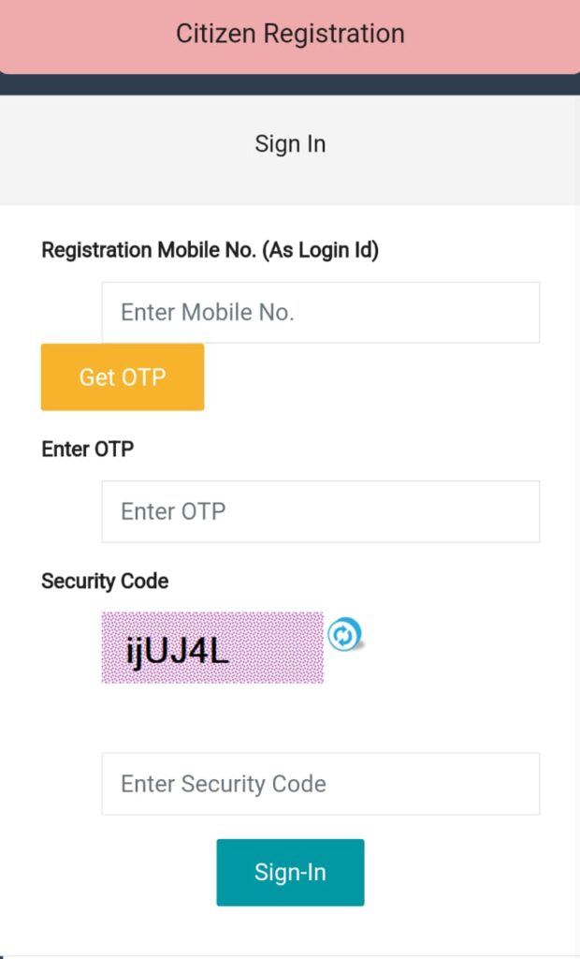Click the dark navy bar under header
The image size is (580, 959).
pos(290,84)
